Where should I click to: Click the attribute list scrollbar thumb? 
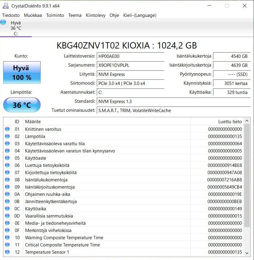click(x=247, y=175)
